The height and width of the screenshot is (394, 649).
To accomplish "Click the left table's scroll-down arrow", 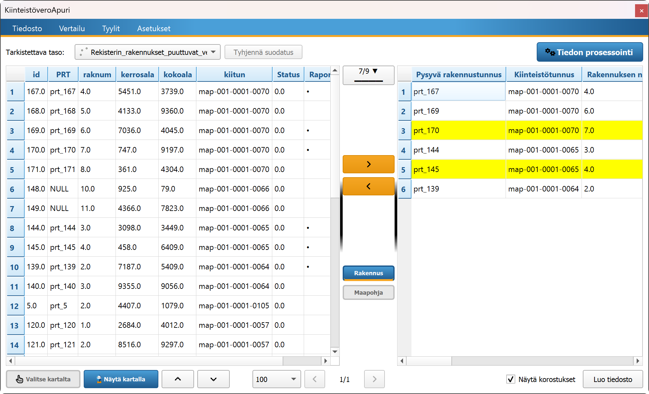I will (x=335, y=352).
